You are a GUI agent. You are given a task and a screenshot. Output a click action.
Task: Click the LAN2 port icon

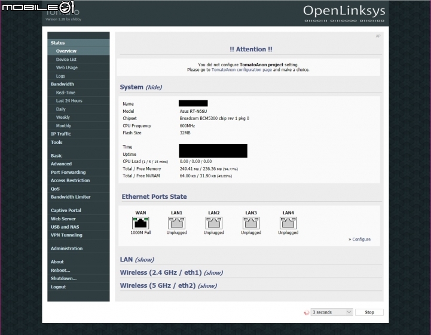(x=213, y=223)
